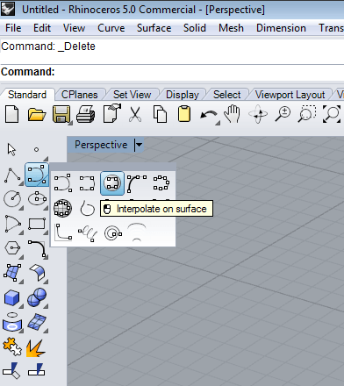Open the Solid menu
The height and width of the screenshot is (386, 344).
pos(195,28)
